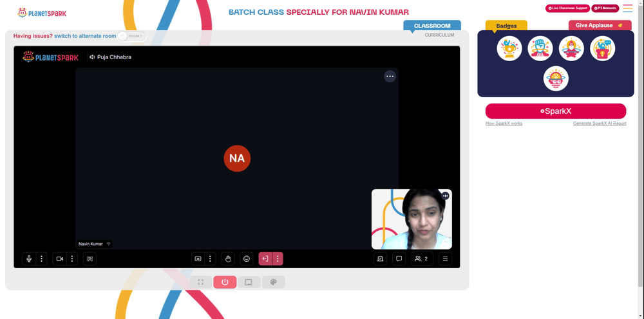Open Live Classroom Support
Image resolution: width=644 pixels, height=319 pixels.
(567, 8)
